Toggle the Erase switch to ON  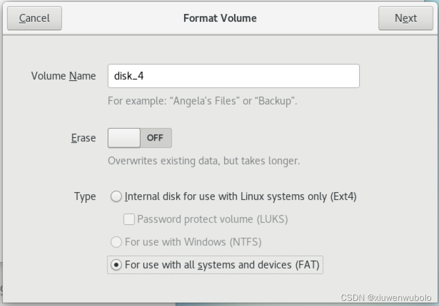point(139,138)
